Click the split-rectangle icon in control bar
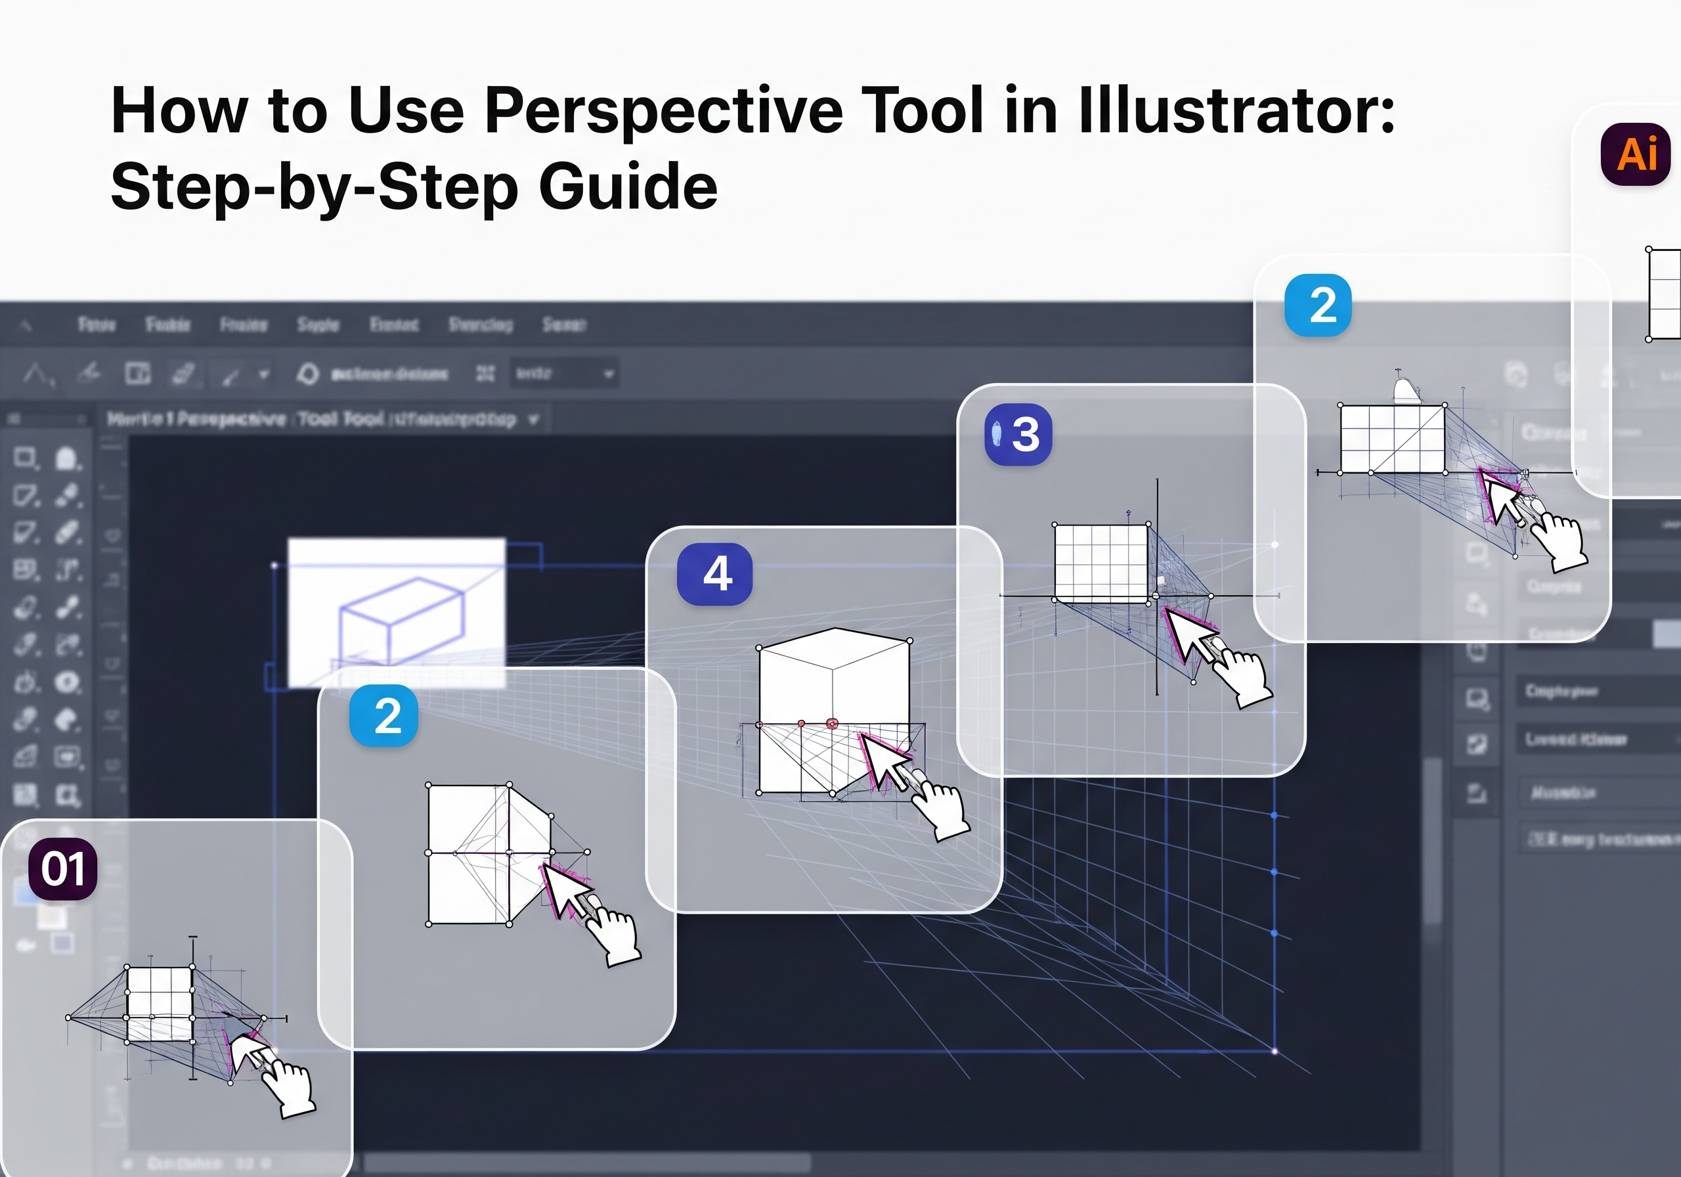The image size is (1681, 1177). coord(137,374)
